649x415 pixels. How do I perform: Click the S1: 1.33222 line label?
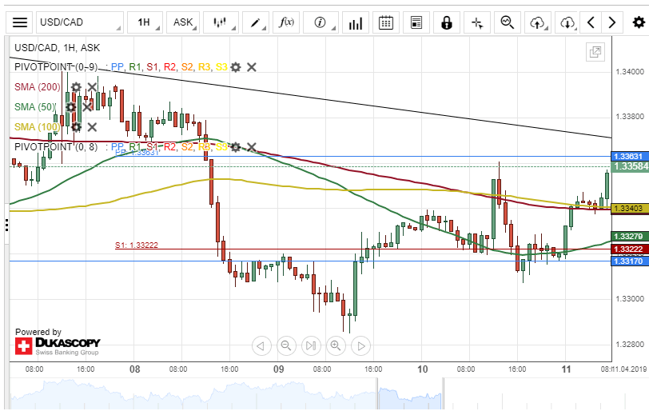click(x=137, y=245)
